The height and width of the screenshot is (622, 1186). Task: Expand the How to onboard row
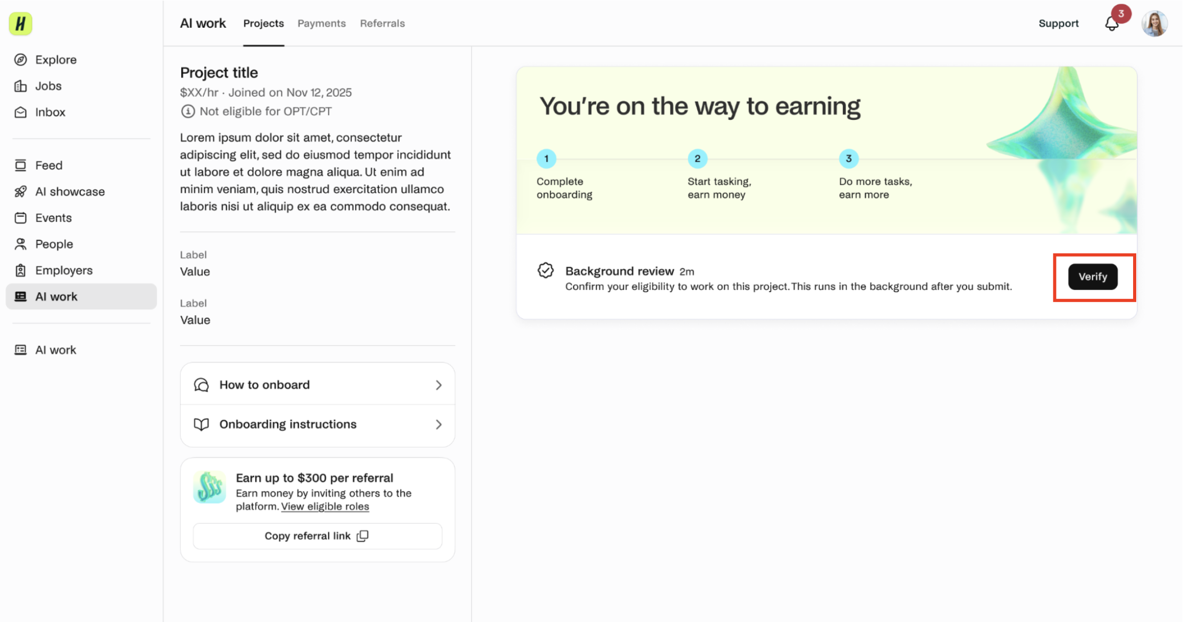coord(317,385)
